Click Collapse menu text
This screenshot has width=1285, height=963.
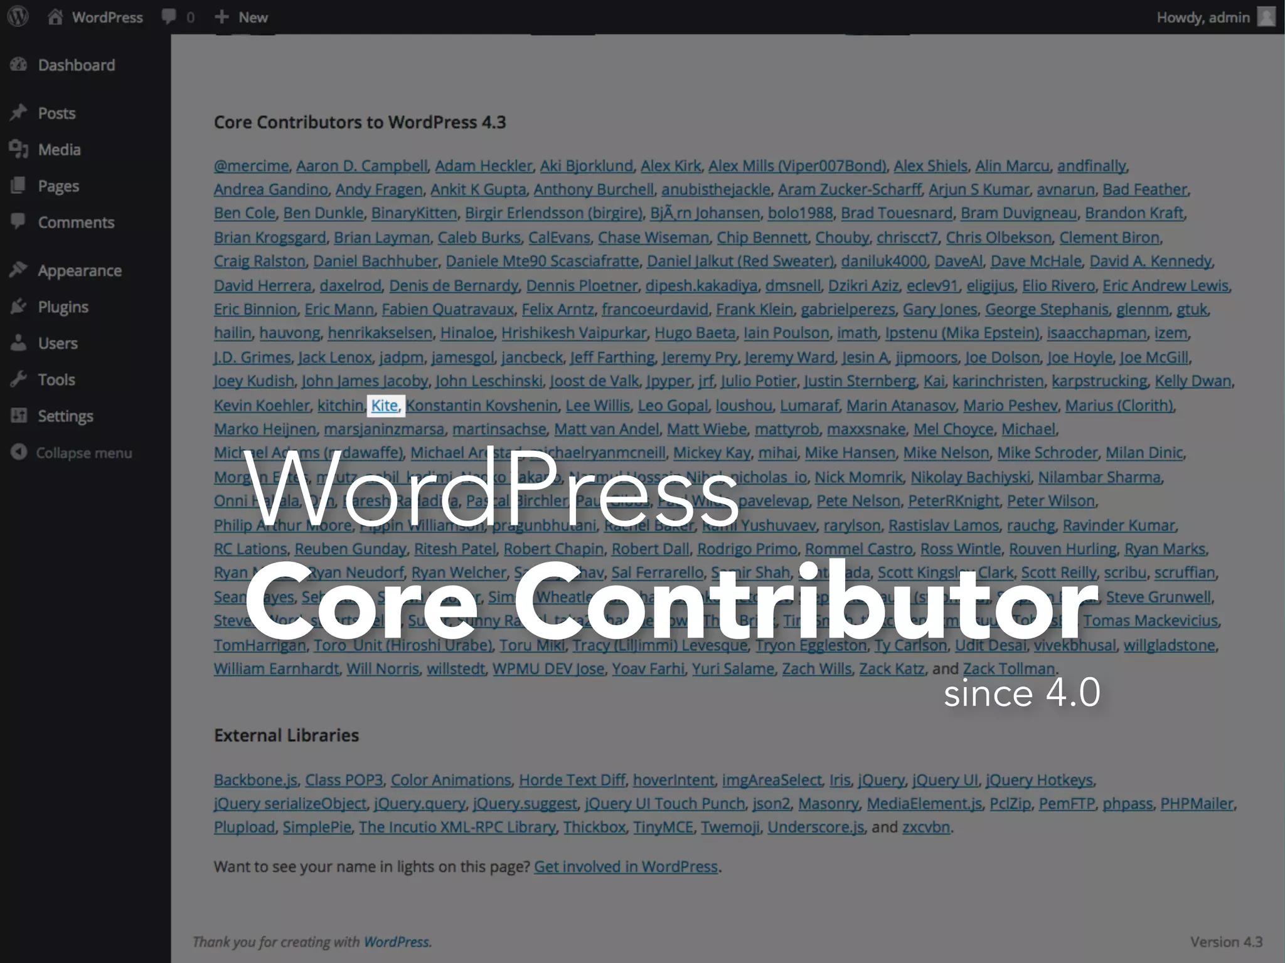tap(84, 453)
